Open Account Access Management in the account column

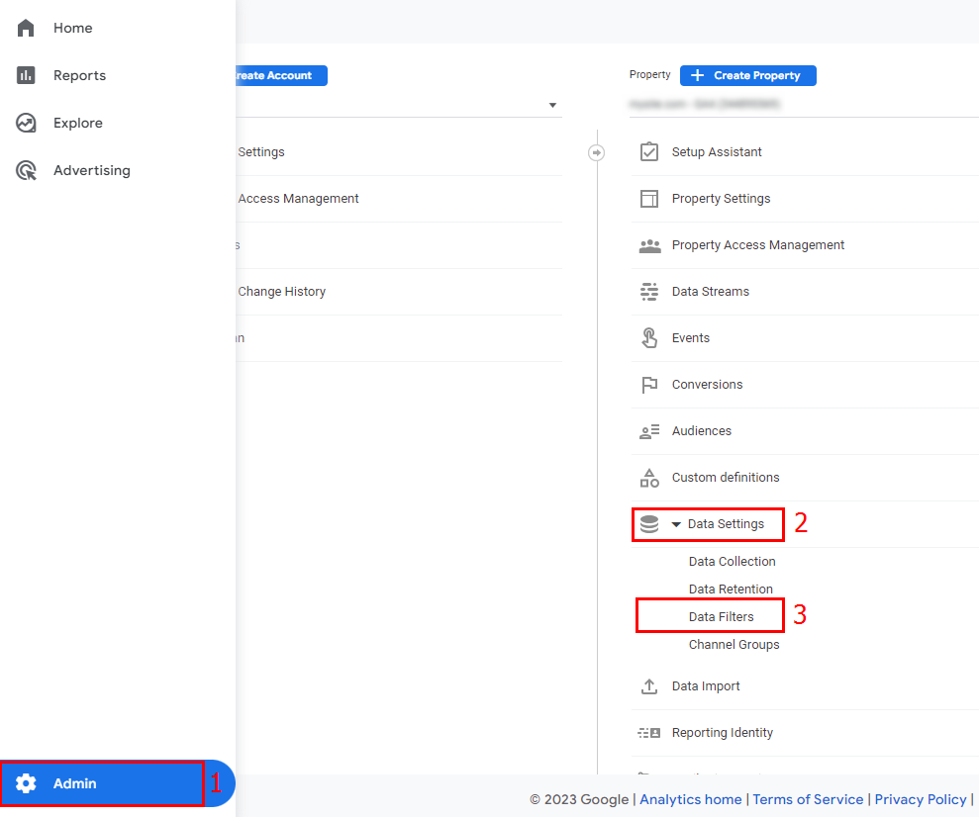click(x=298, y=199)
